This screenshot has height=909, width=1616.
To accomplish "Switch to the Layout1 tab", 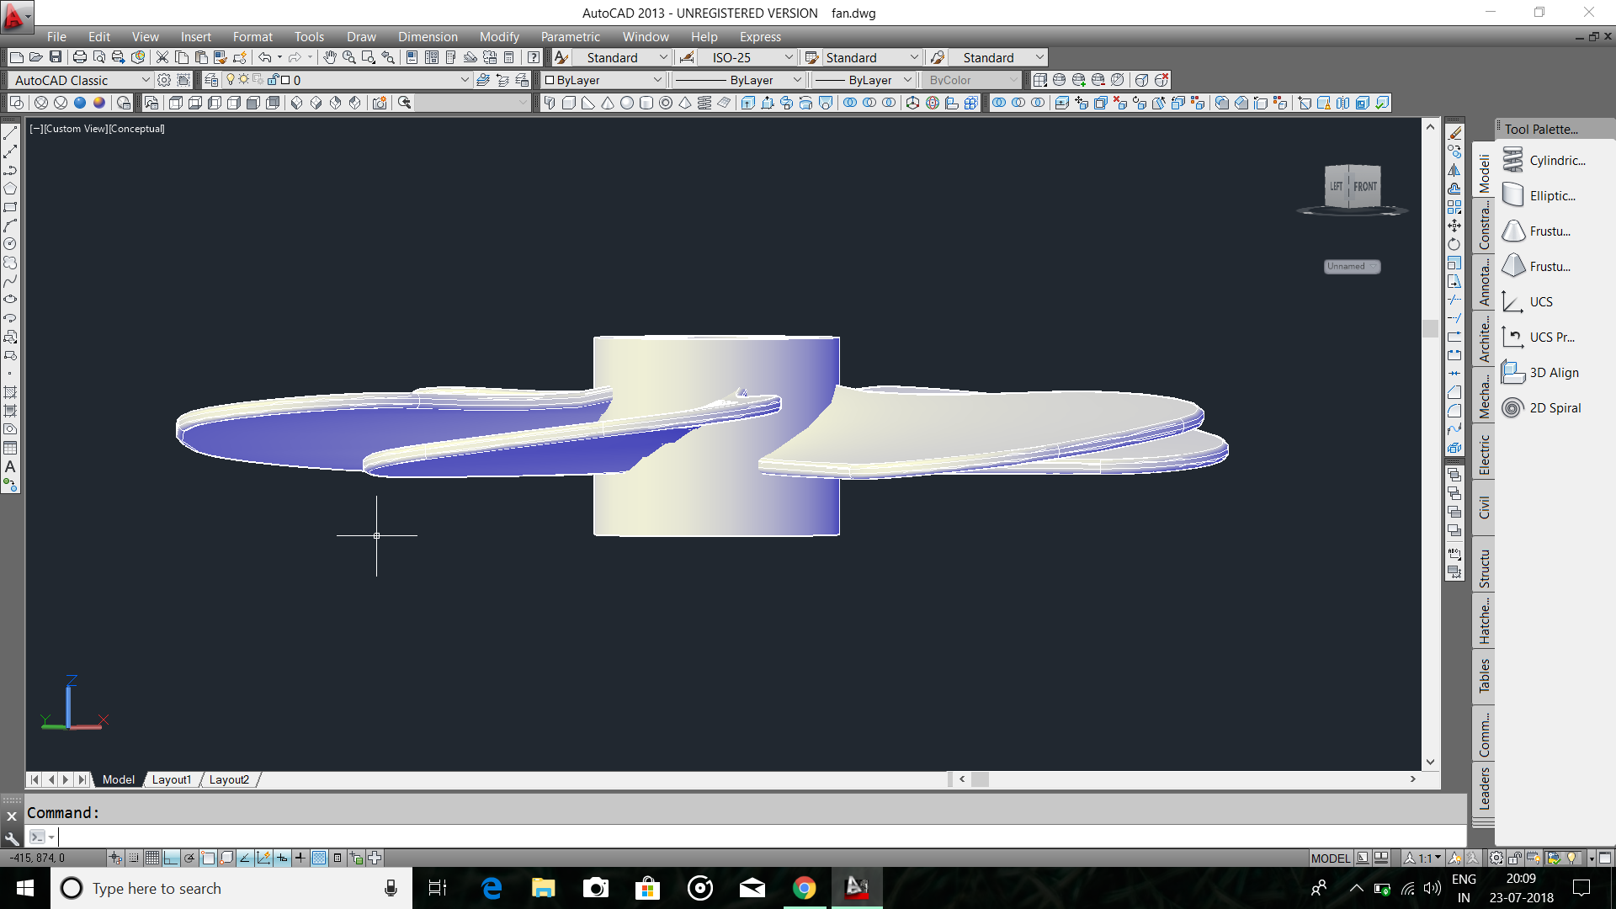I will (171, 779).
